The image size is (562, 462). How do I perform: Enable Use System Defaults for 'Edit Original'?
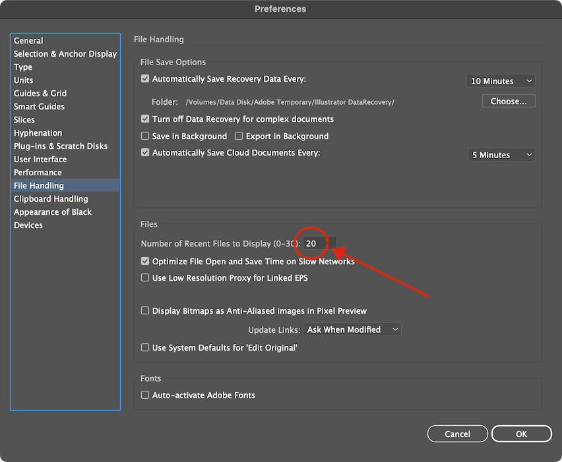tap(145, 347)
